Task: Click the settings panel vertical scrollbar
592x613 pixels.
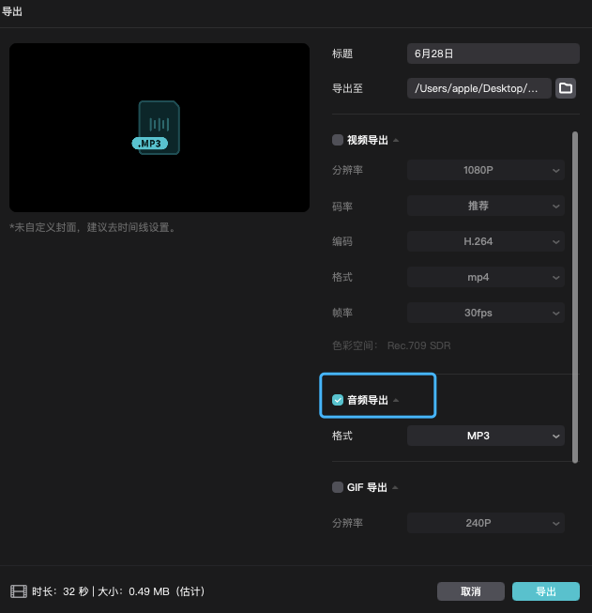Action: 575,298
